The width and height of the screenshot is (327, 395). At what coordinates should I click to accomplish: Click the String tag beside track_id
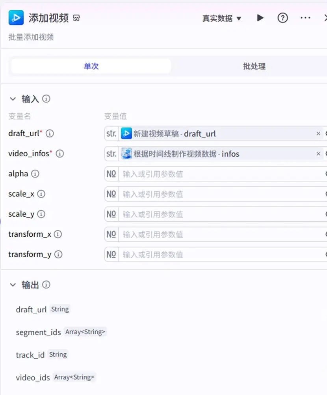point(58,354)
